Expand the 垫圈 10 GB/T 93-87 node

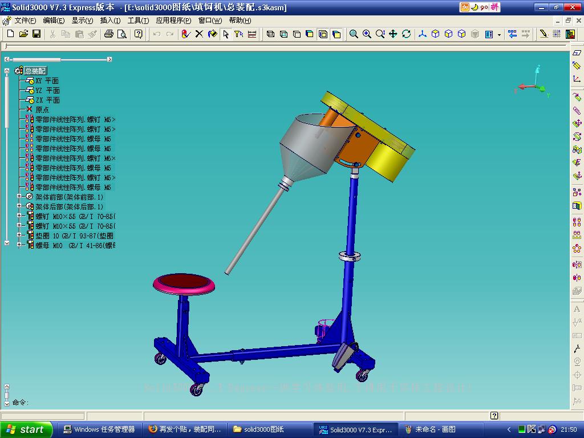click(19, 235)
